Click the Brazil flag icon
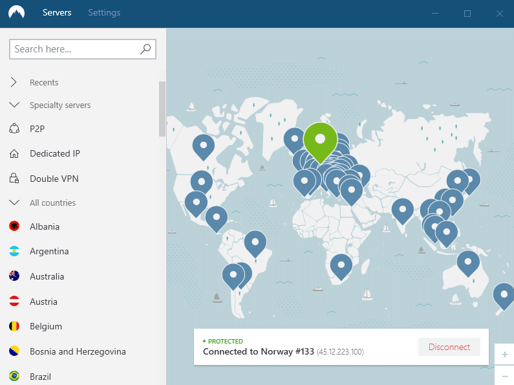 (x=14, y=376)
